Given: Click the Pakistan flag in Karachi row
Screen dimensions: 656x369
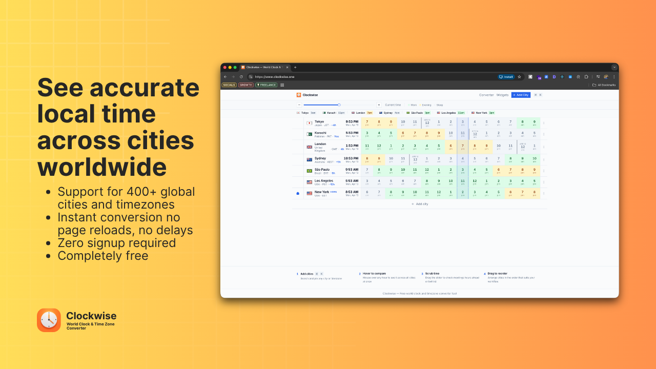Looking at the screenshot, I should tap(309, 134).
